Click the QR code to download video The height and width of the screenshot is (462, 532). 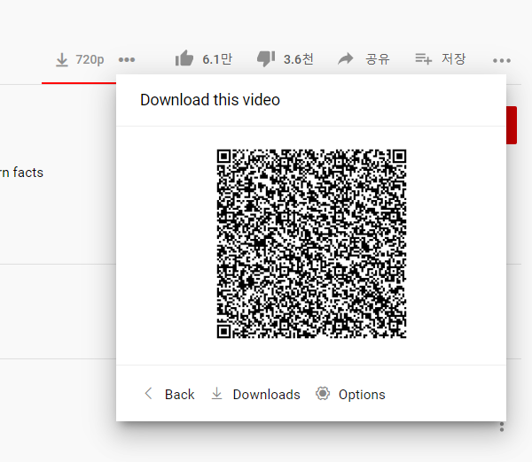tap(311, 243)
